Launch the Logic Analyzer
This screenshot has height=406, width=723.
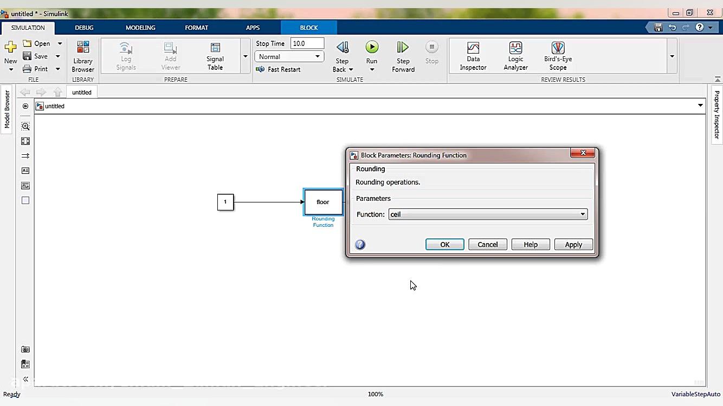(x=515, y=56)
